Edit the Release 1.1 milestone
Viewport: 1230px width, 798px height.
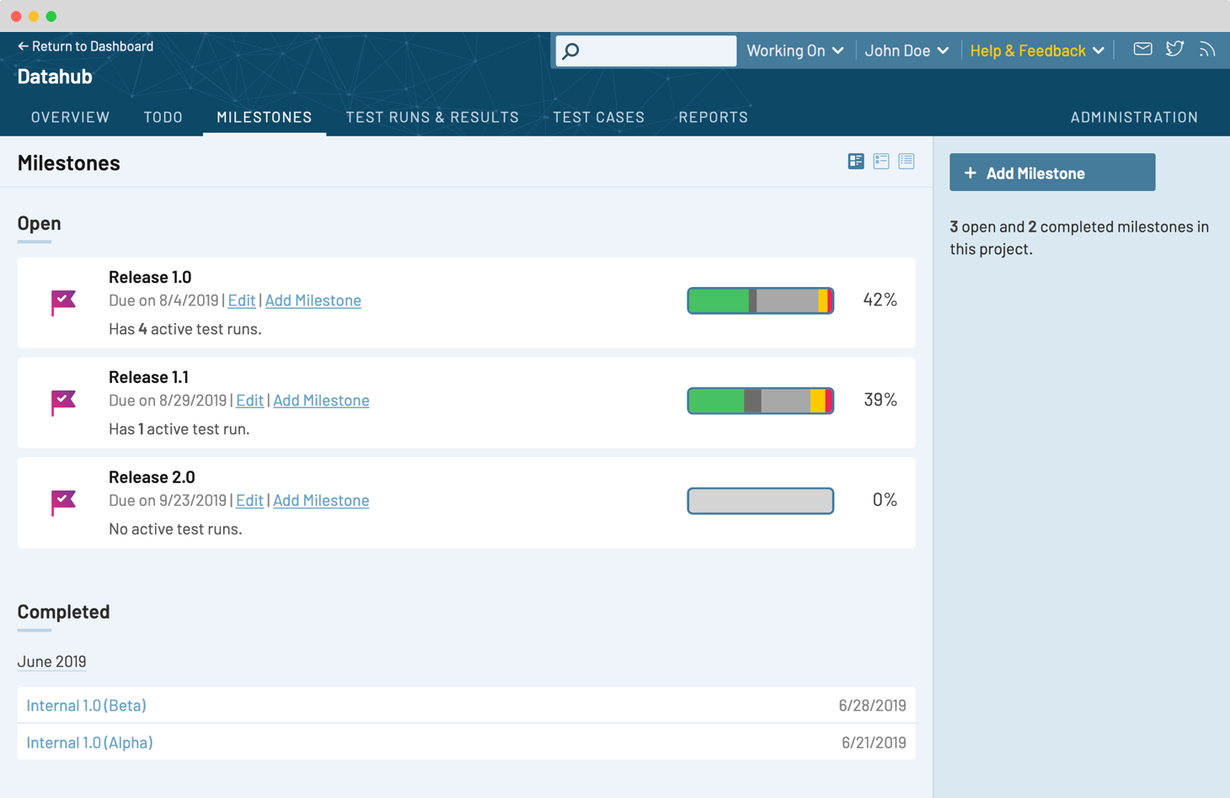point(249,401)
